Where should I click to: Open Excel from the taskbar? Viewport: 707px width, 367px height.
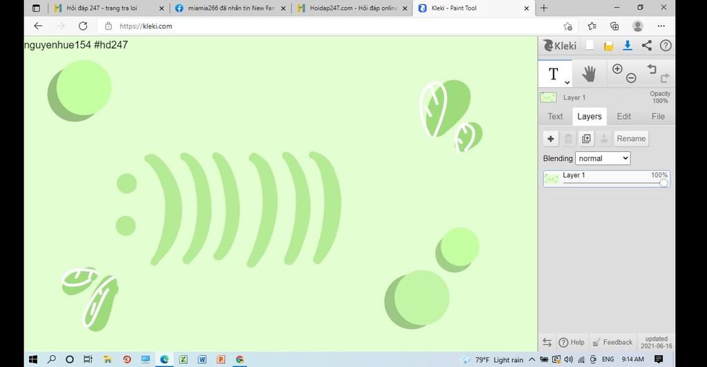[183, 359]
